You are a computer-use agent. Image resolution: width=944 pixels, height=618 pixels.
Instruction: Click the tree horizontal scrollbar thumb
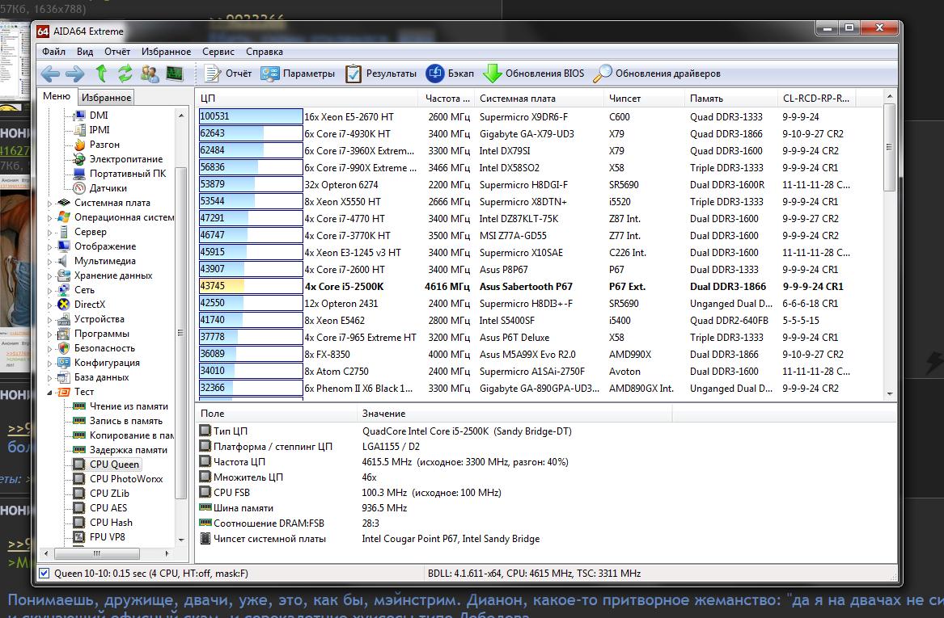[96, 553]
